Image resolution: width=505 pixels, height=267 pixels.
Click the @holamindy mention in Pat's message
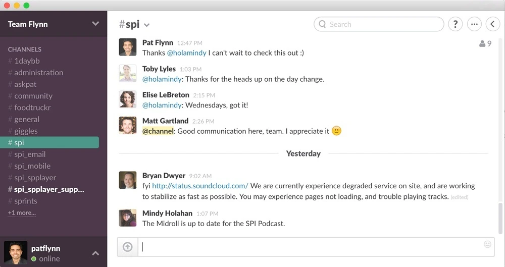(186, 53)
